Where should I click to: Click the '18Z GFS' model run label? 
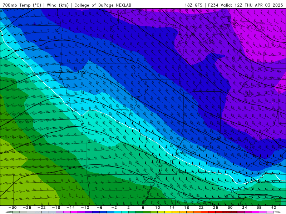tap(193, 5)
